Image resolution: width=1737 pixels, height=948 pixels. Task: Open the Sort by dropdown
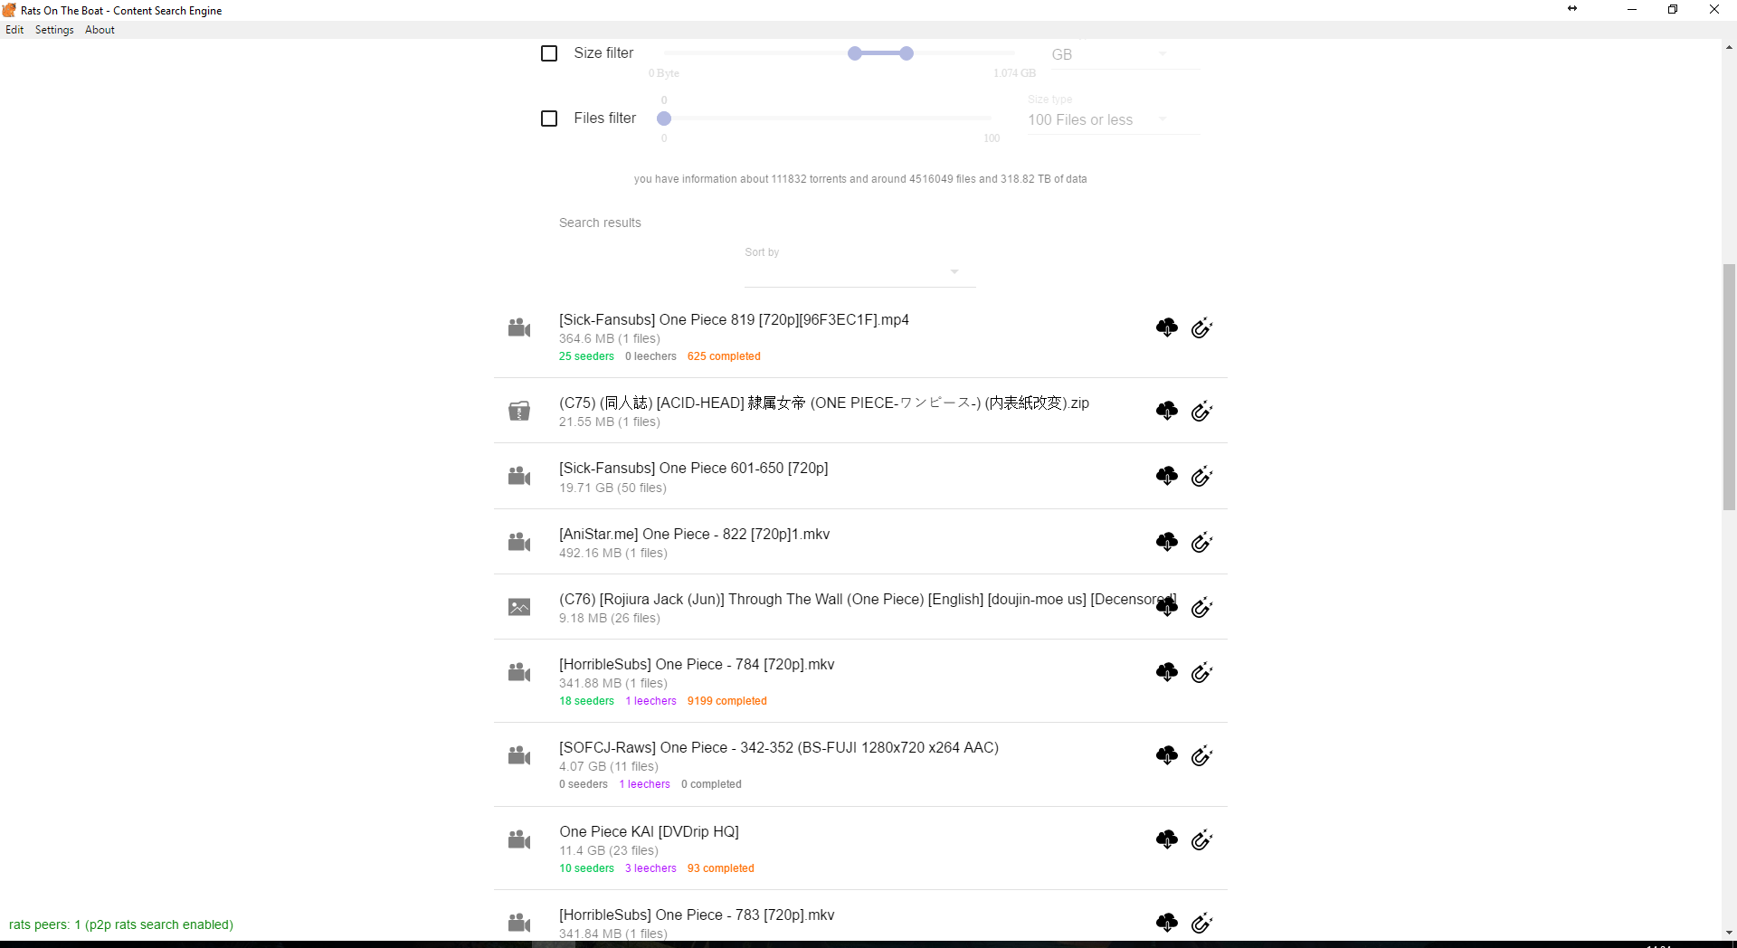[859, 271]
